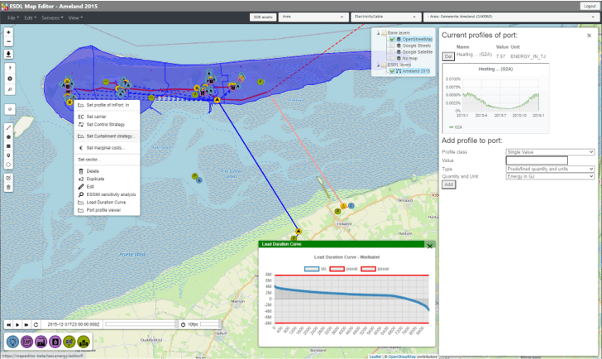Zoom out of the map
Image resolution: width=602 pixels, height=359 pixels.
click(x=8, y=41)
